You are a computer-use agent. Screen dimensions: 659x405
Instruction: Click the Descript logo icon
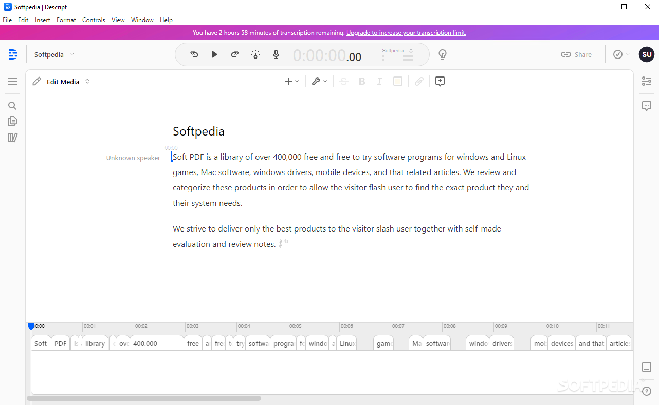[x=13, y=54]
